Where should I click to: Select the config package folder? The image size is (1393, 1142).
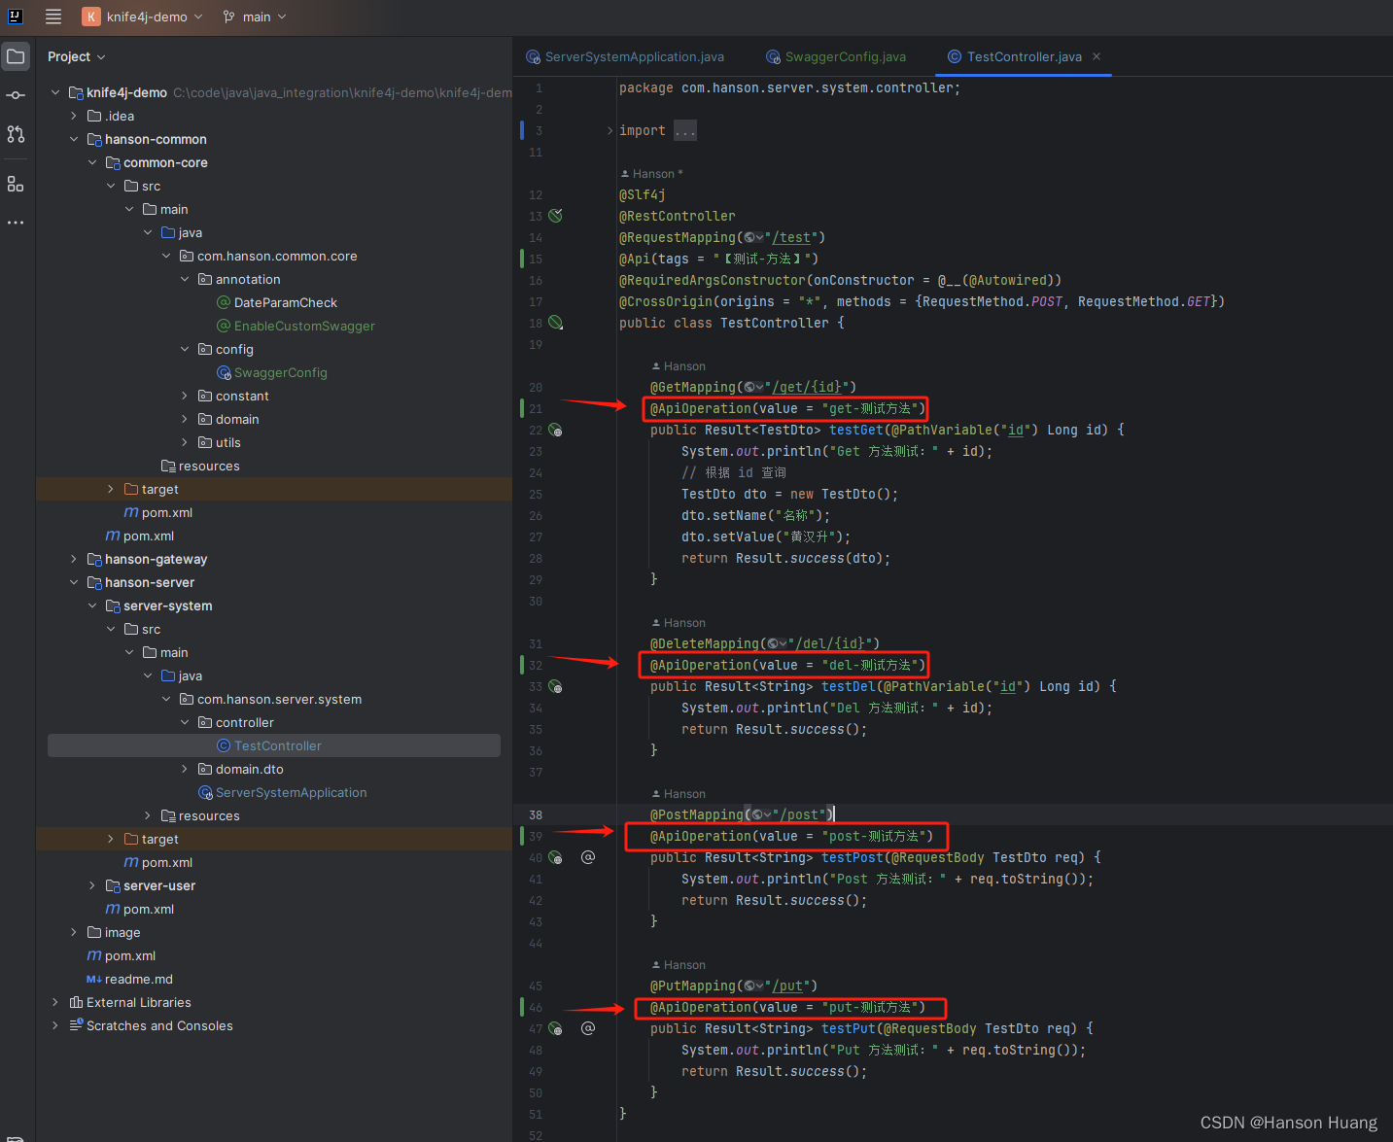pyautogui.click(x=226, y=349)
